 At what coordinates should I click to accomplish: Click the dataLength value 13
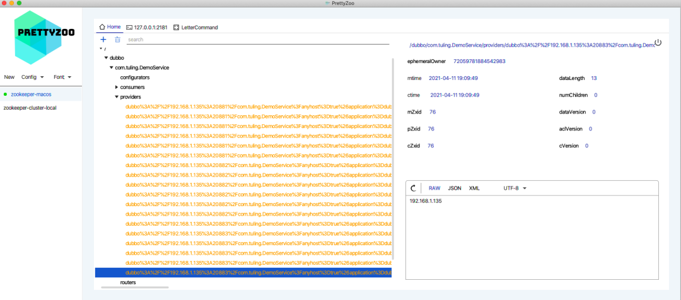tap(594, 78)
